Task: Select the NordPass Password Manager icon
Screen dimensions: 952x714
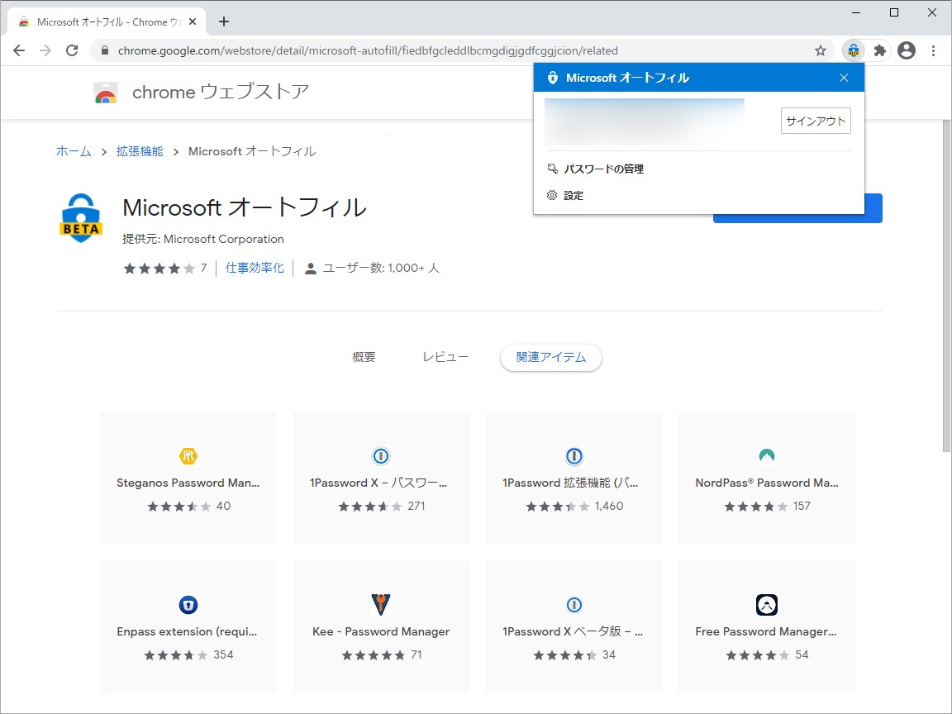Action: 766,455
